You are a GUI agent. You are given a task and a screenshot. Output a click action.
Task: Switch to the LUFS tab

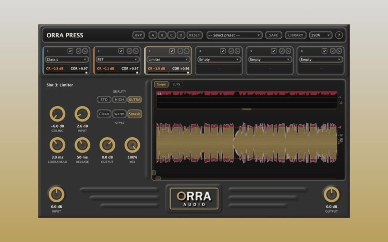pyautogui.click(x=176, y=84)
